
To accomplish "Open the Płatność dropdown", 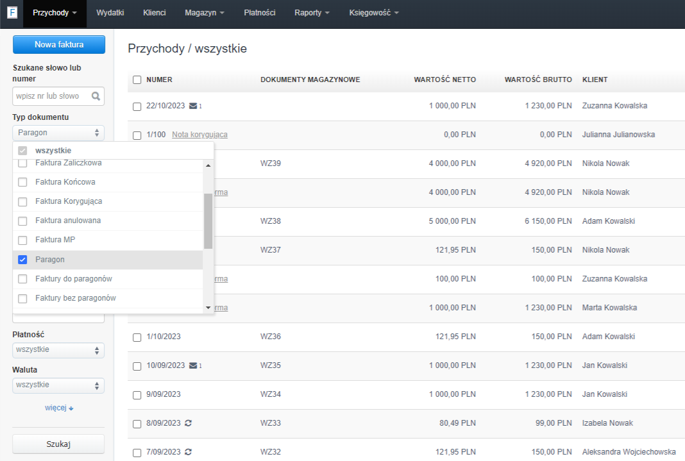I will (x=58, y=349).
